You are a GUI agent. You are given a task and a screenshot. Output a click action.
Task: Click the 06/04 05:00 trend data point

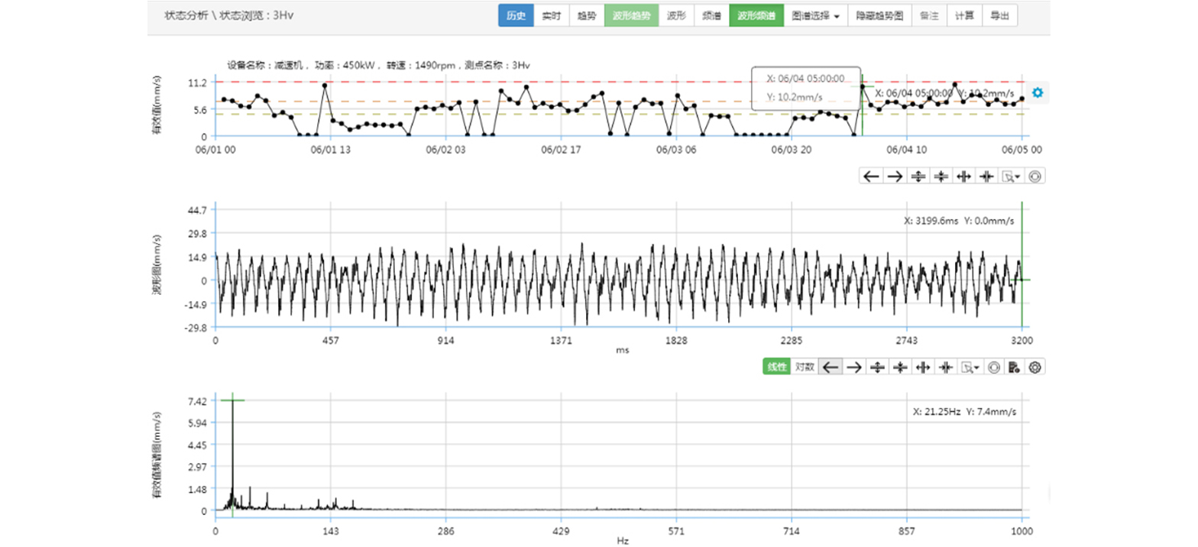(x=863, y=86)
